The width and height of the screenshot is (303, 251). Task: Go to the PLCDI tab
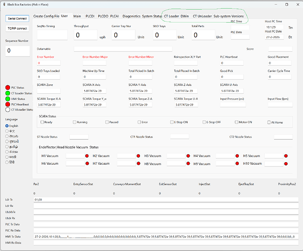click(90, 16)
